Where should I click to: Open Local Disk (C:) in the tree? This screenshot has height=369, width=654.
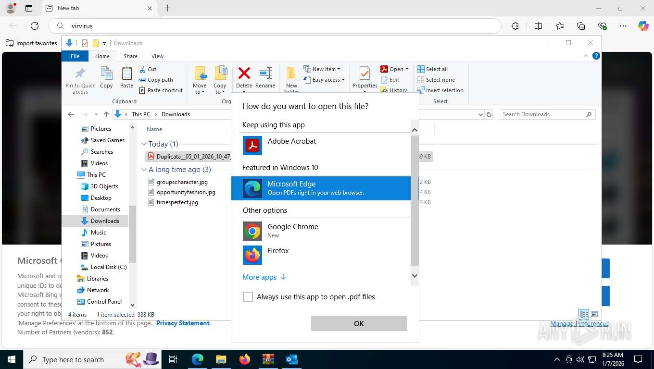[104, 267]
